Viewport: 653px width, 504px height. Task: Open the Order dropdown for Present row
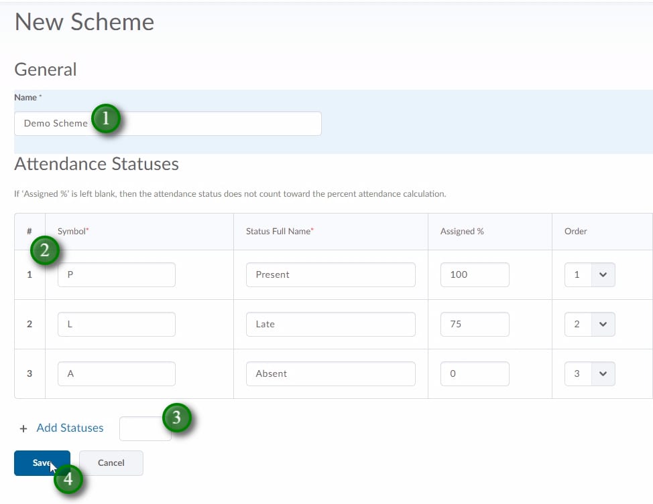(x=590, y=275)
